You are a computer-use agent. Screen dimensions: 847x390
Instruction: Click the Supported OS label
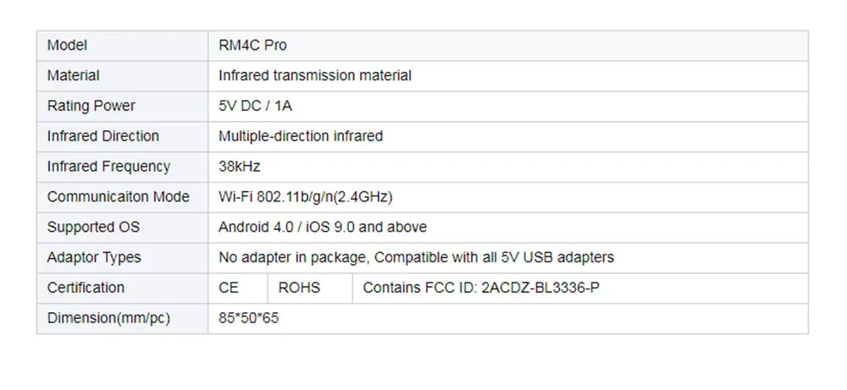click(94, 228)
